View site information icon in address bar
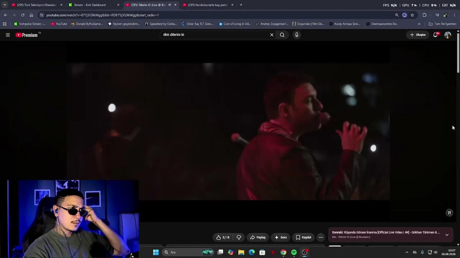 coord(42,15)
